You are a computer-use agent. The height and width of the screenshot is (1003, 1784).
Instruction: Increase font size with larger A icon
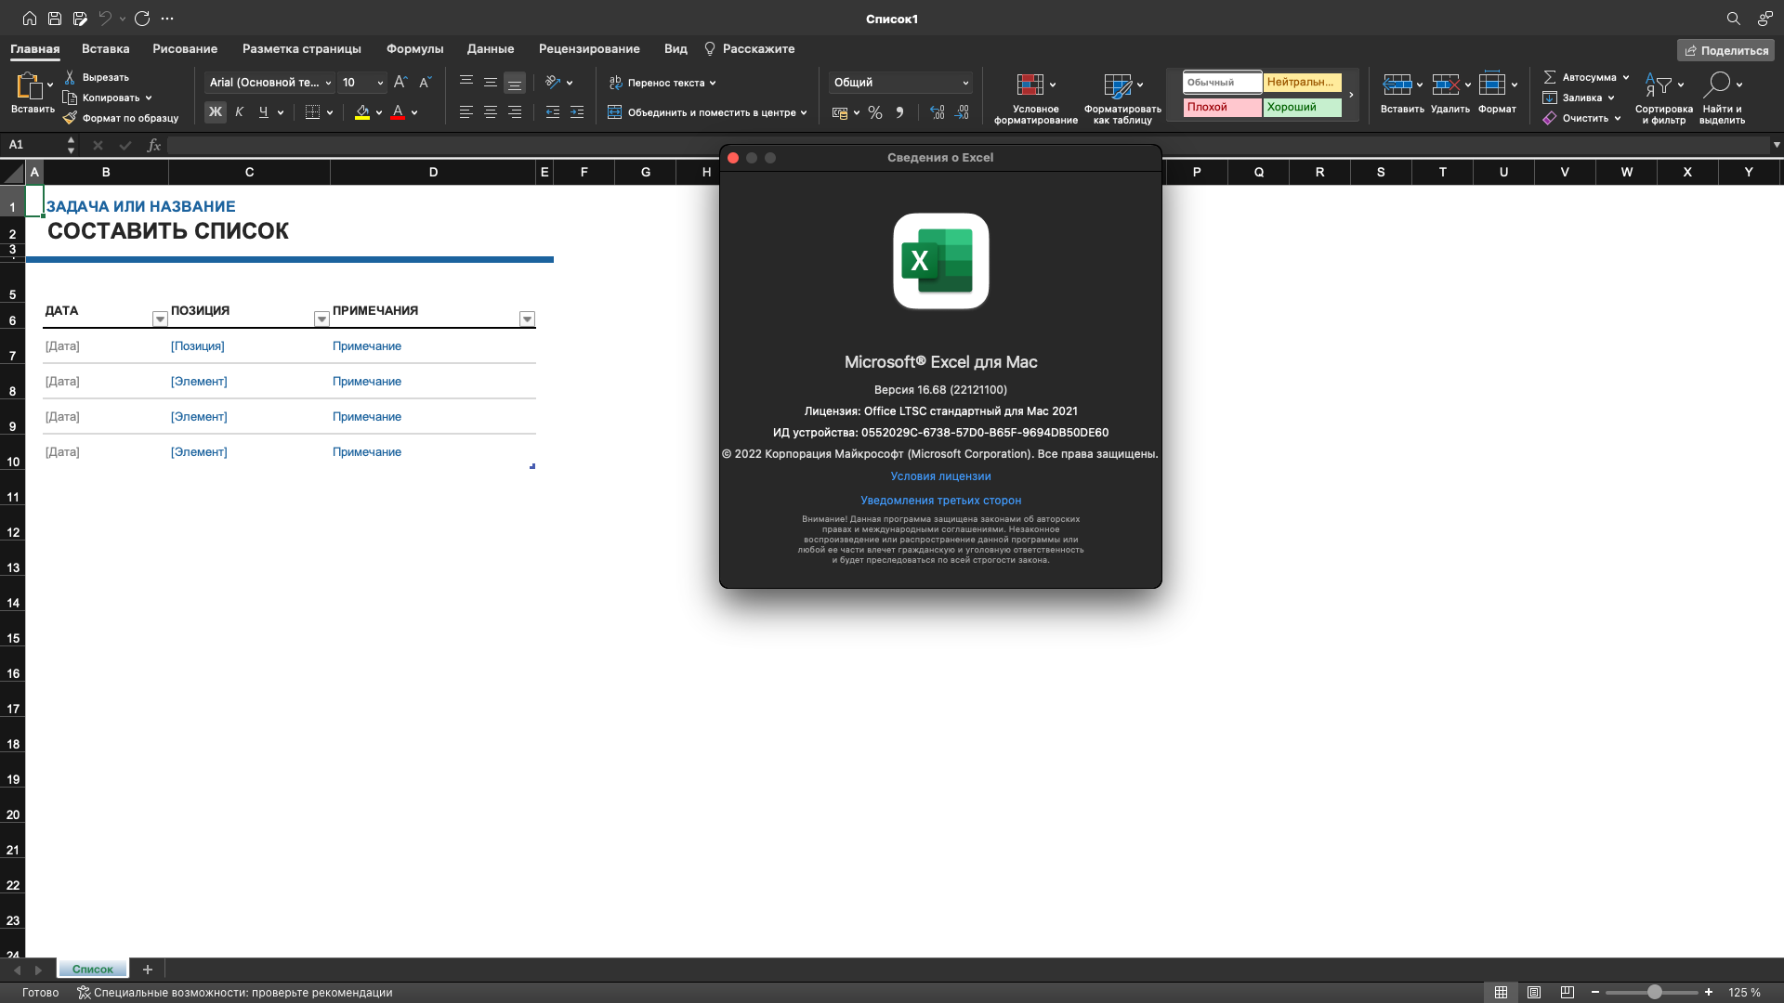[x=400, y=83]
